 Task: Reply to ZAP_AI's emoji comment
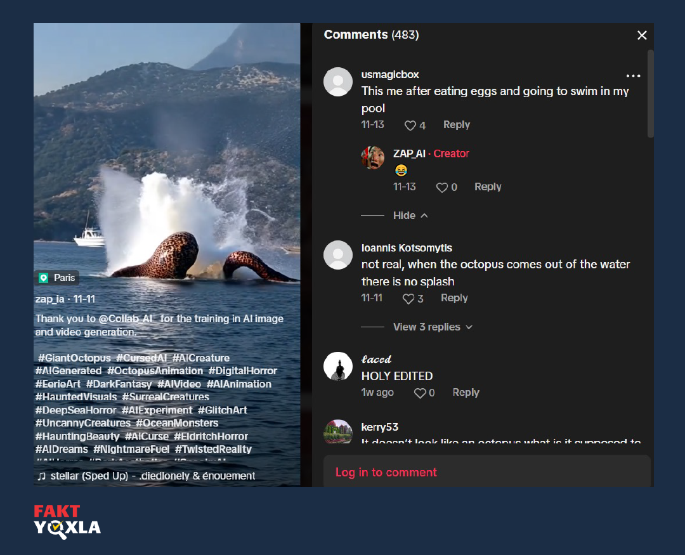click(488, 186)
